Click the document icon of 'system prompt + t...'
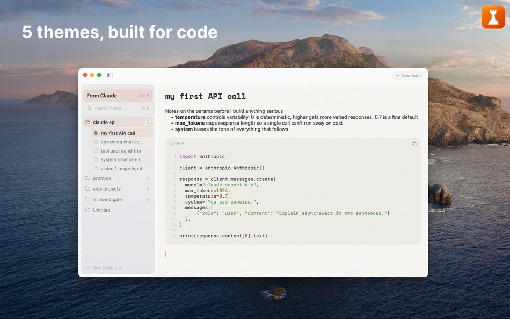This screenshot has width=510, height=319. click(x=96, y=160)
